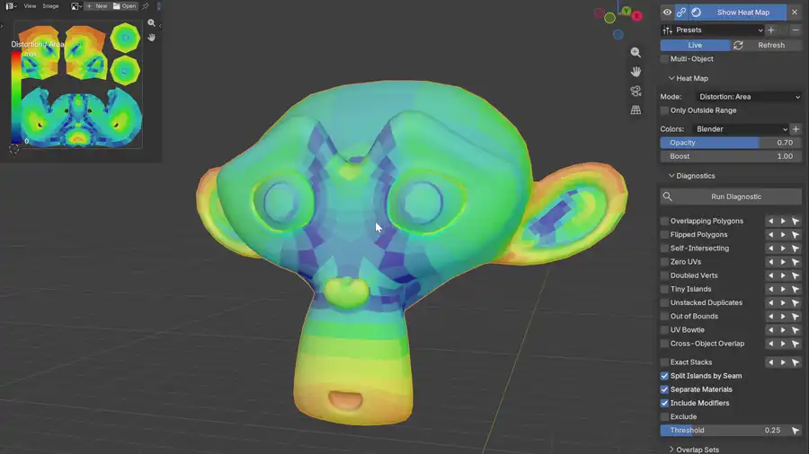Click the red X axis gizmo ball

pyautogui.click(x=637, y=16)
